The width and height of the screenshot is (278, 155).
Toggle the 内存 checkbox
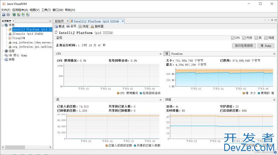(x=244, y=38)
